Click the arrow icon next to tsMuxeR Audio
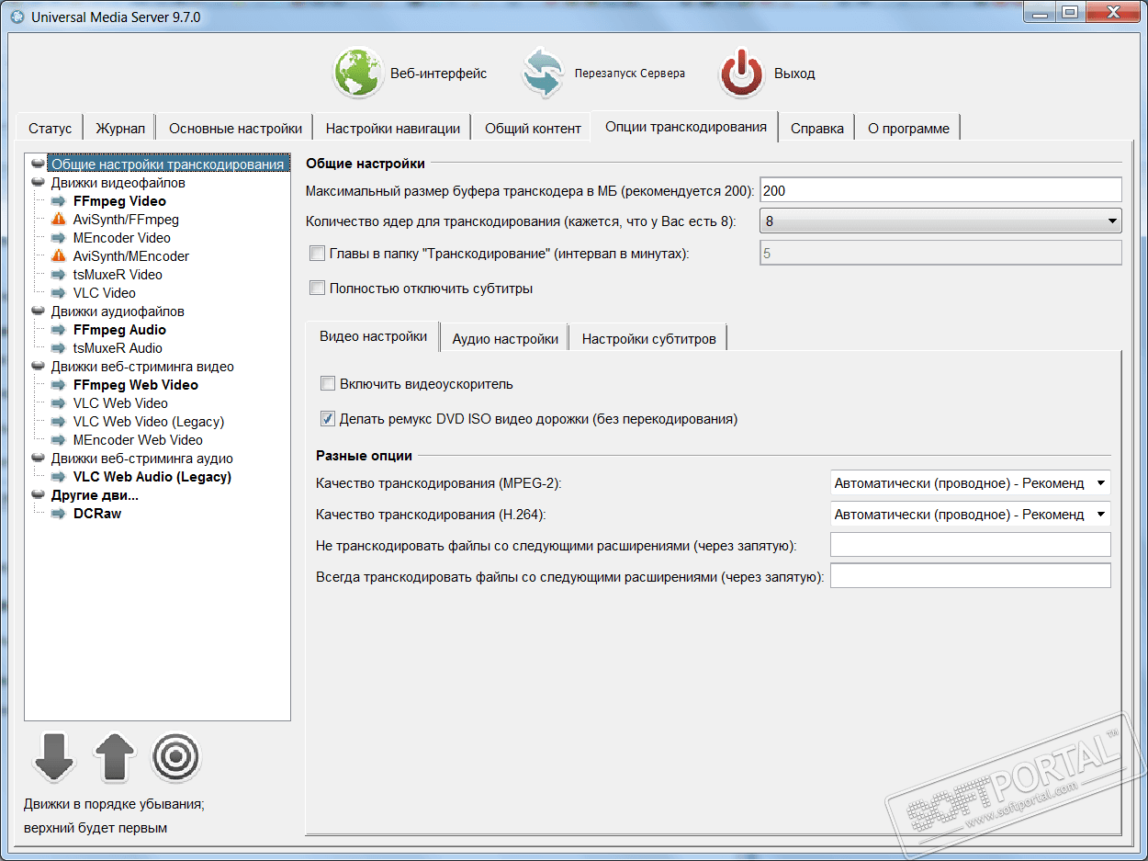Viewport: 1148px width, 861px height. (59, 348)
